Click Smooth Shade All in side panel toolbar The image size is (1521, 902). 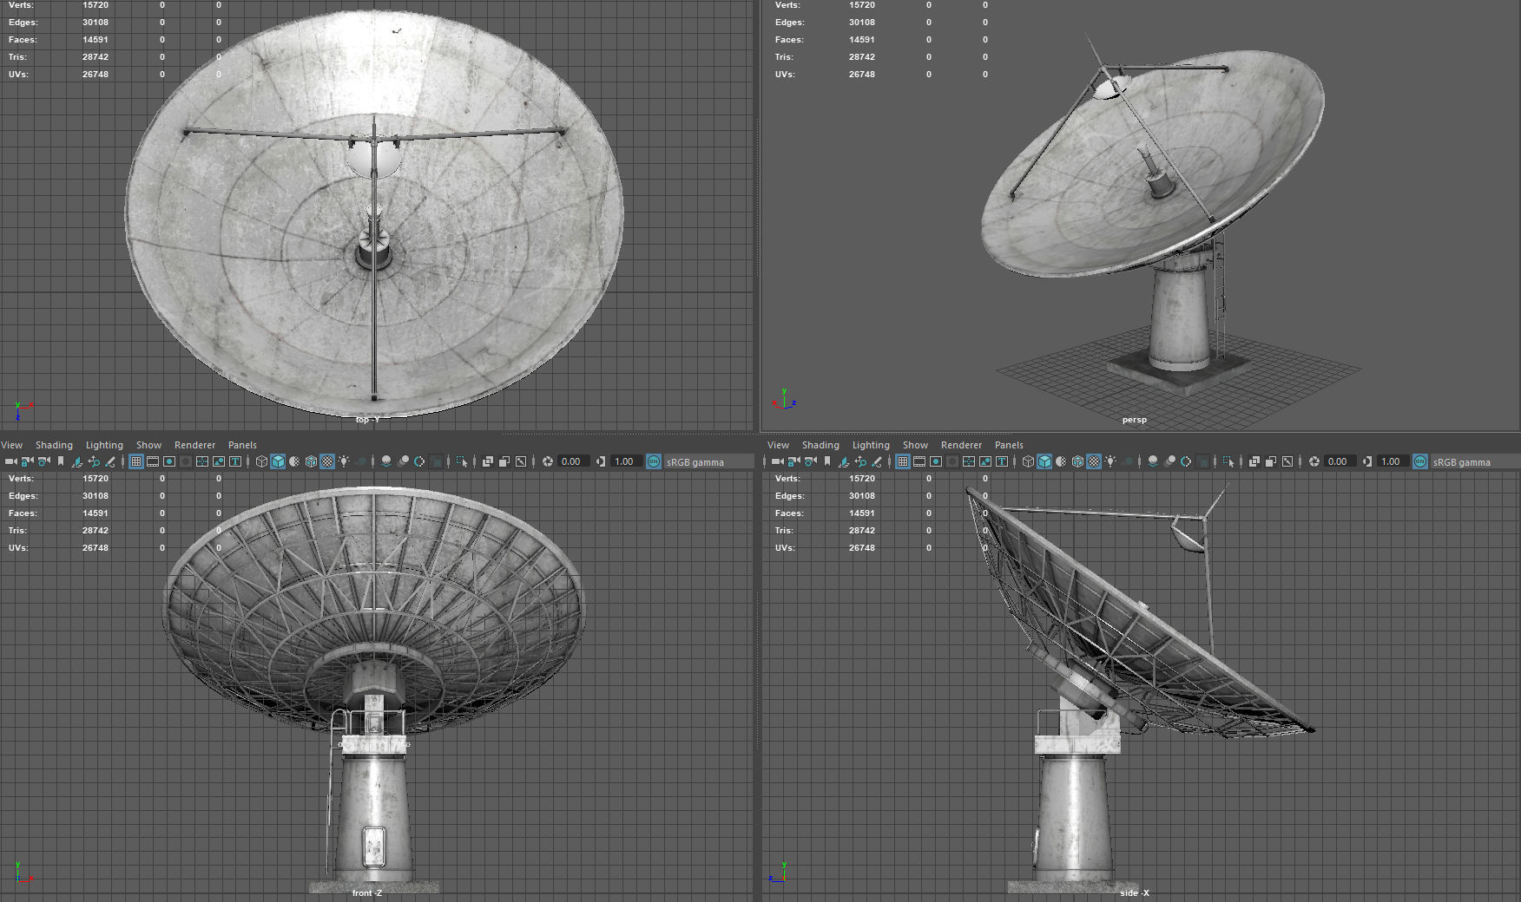[1044, 461]
